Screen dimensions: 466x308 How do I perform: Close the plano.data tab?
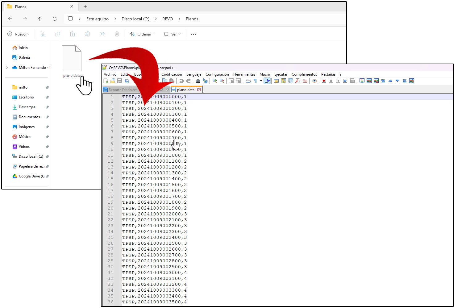pos(199,90)
